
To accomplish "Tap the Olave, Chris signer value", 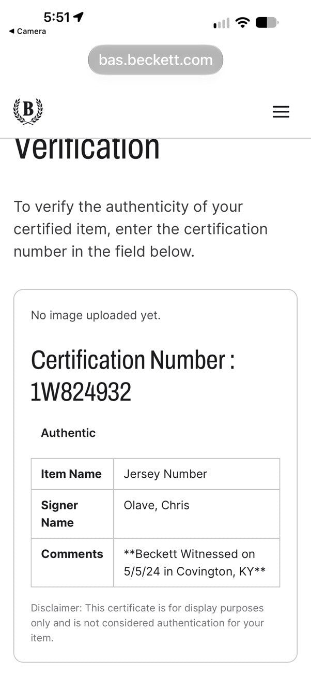I will [157, 505].
